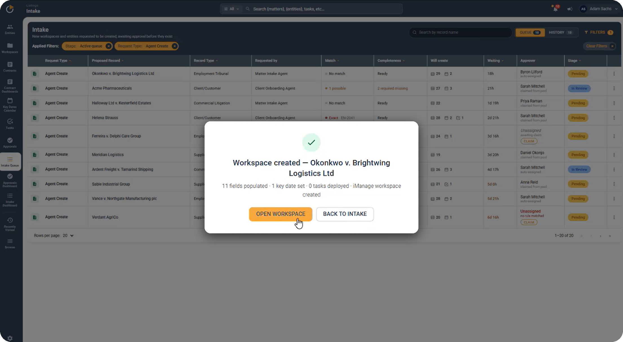Open row actions for Verdant AgriCo
Image resolution: width=623 pixels, height=342 pixels.
tap(614, 217)
